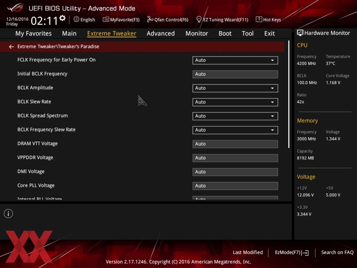
Task: Expand BCLK Frequency Slew Rate dropdown
Action: (x=235, y=130)
